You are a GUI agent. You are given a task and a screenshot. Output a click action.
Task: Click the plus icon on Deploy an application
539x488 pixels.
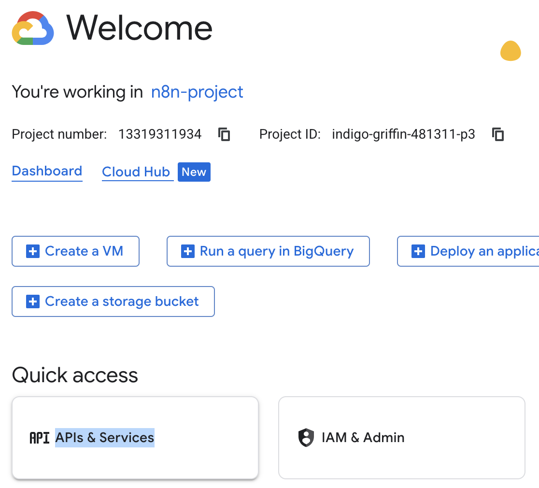pyautogui.click(x=417, y=251)
